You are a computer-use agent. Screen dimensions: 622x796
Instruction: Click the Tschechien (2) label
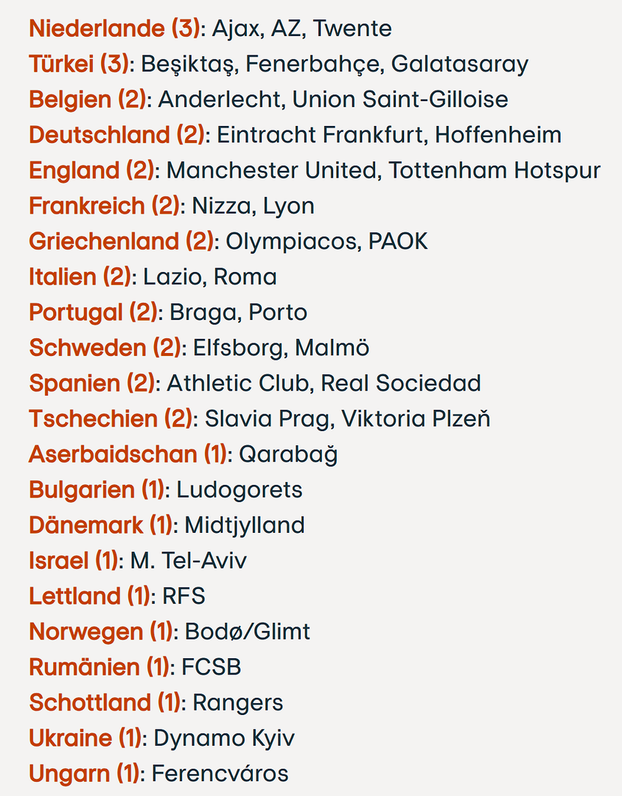(x=111, y=419)
